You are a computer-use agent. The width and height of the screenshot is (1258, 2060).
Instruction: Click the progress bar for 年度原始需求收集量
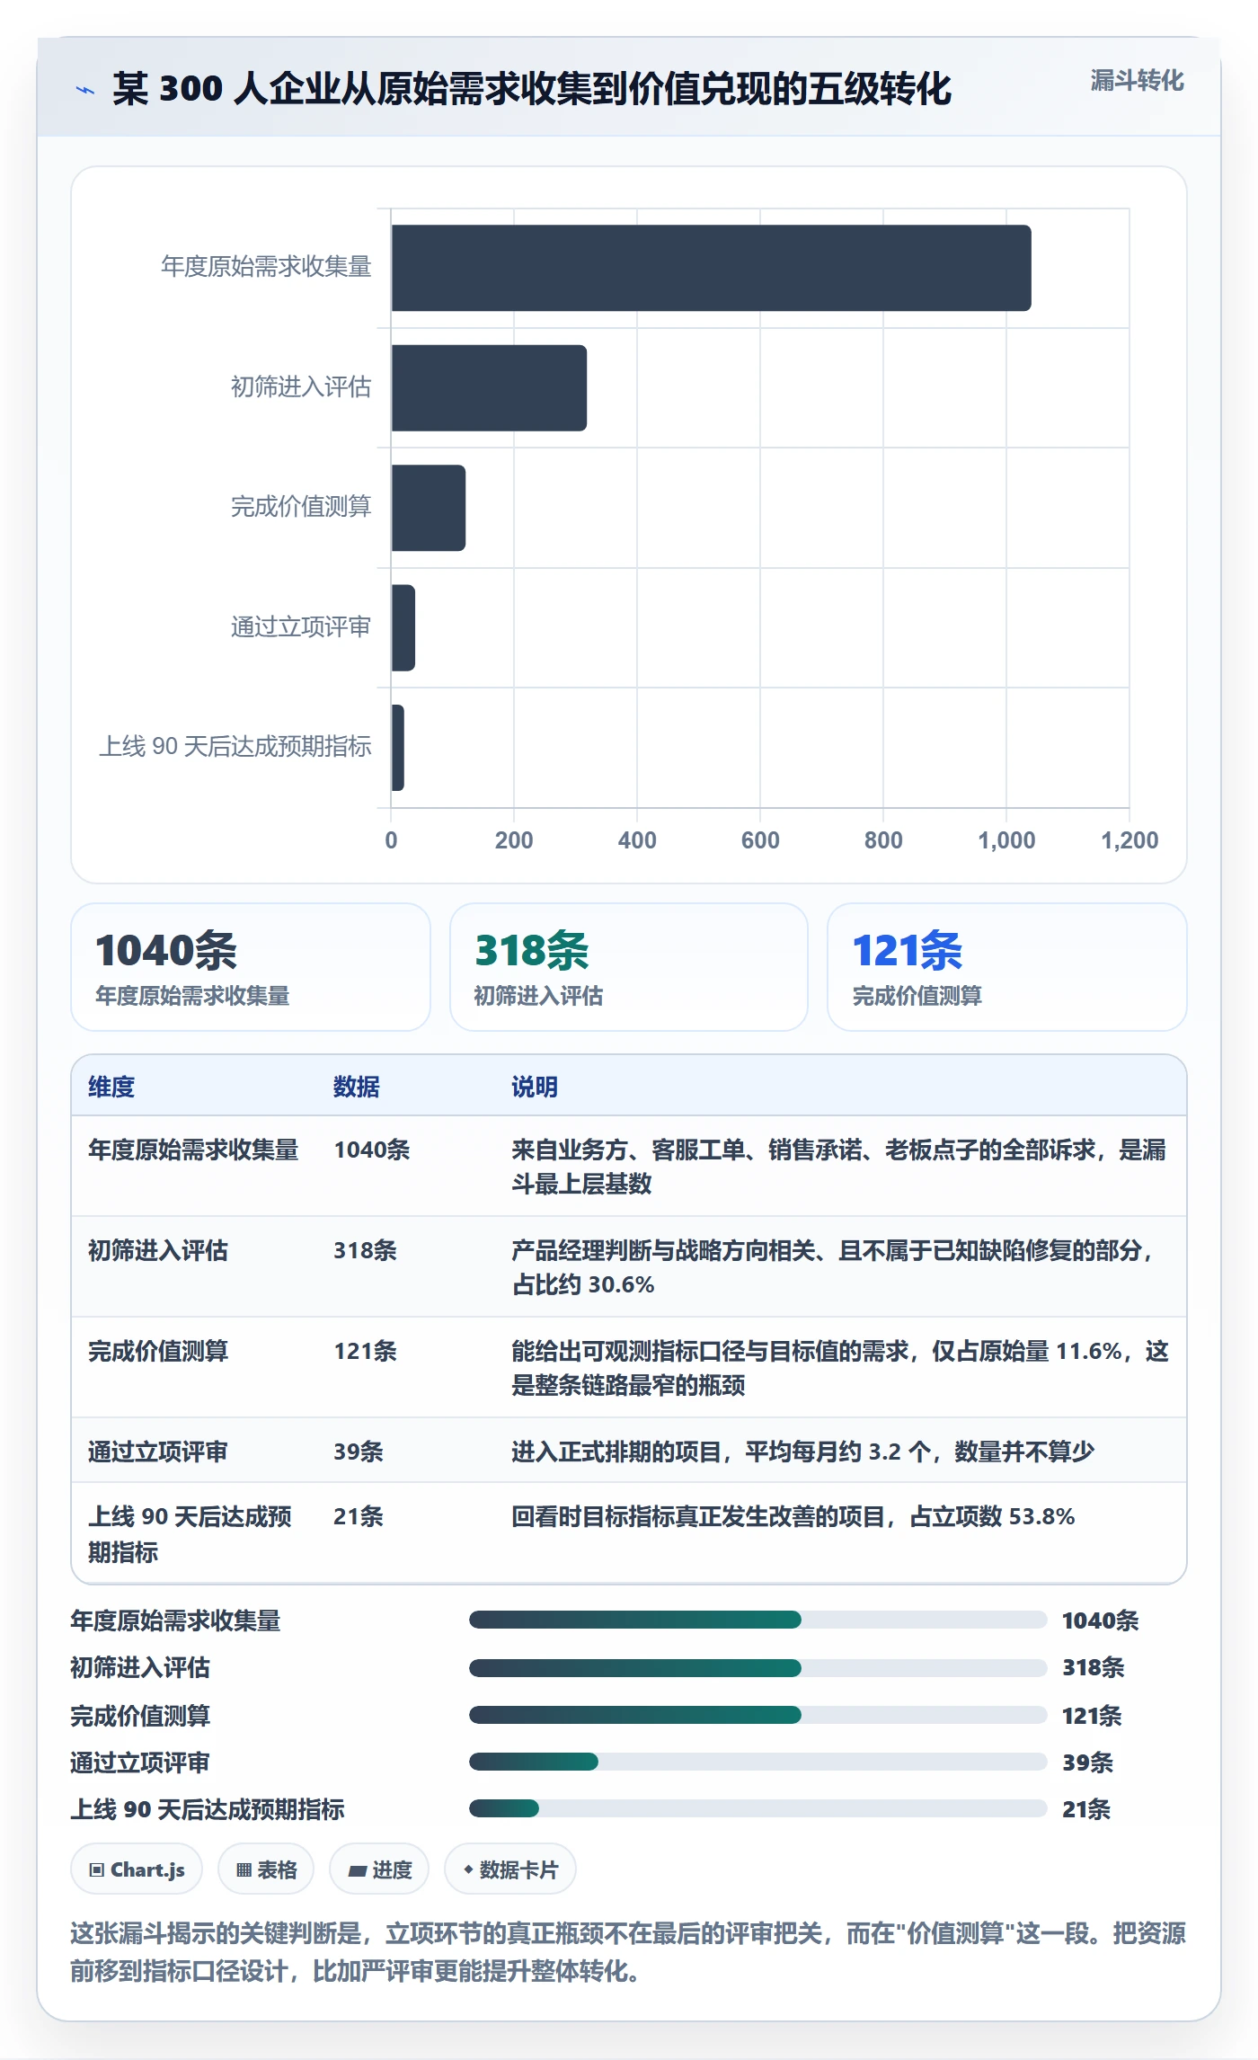coord(757,1620)
